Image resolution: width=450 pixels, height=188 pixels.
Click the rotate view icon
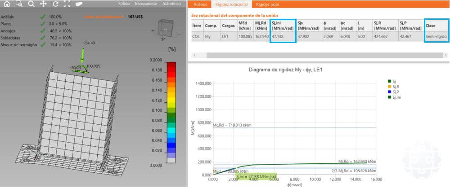[55, 4]
